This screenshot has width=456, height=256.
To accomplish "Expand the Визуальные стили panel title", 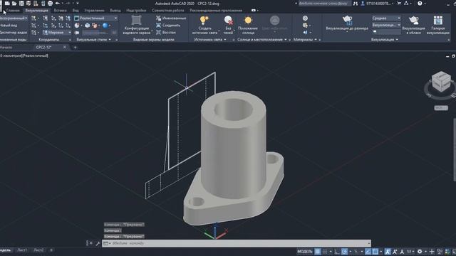I will (x=93, y=40).
